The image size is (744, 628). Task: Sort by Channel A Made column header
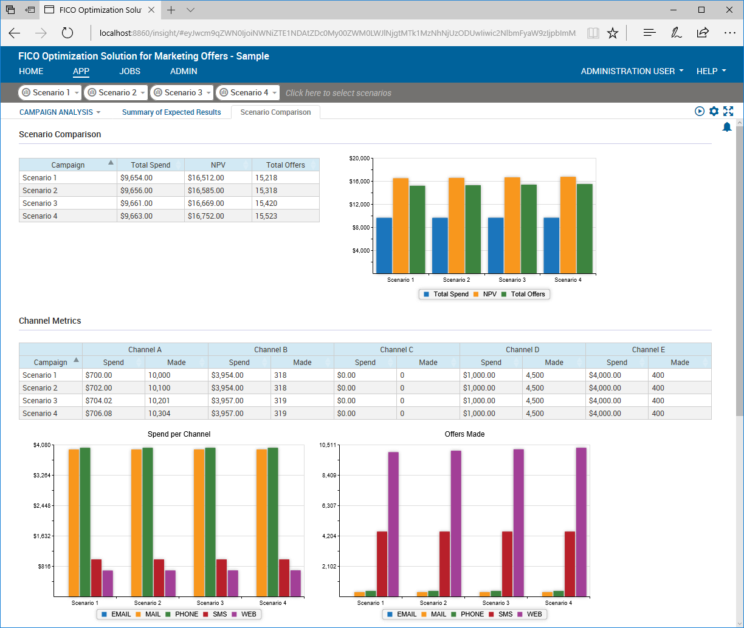(x=177, y=362)
